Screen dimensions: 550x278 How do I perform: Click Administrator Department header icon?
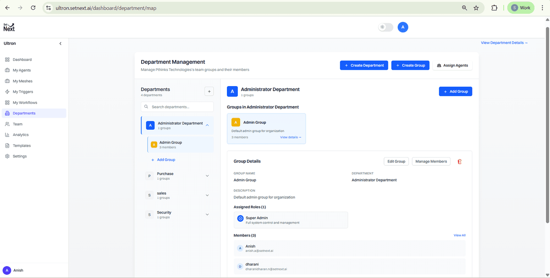click(x=232, y=92)
